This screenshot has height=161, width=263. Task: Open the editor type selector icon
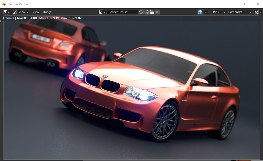click(x=5, y=12)
